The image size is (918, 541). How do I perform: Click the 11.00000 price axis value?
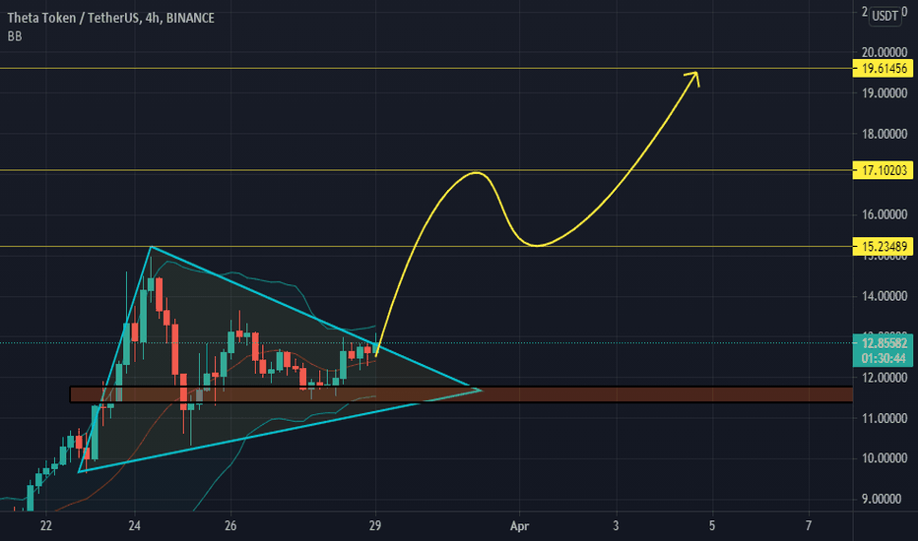pyautogui.click(x=885, y=418)
